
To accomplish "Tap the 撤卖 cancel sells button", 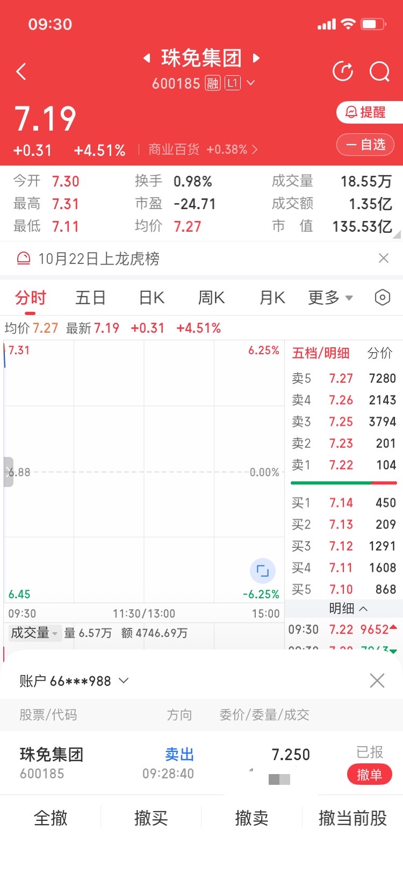I will coord(251,818).
